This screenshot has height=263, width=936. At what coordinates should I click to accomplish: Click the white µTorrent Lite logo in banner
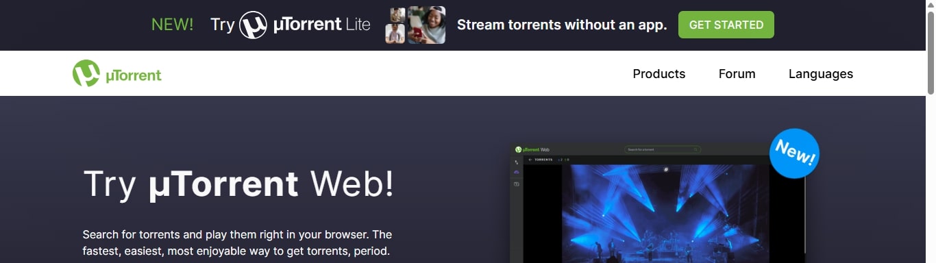click(x=305, y=25)
